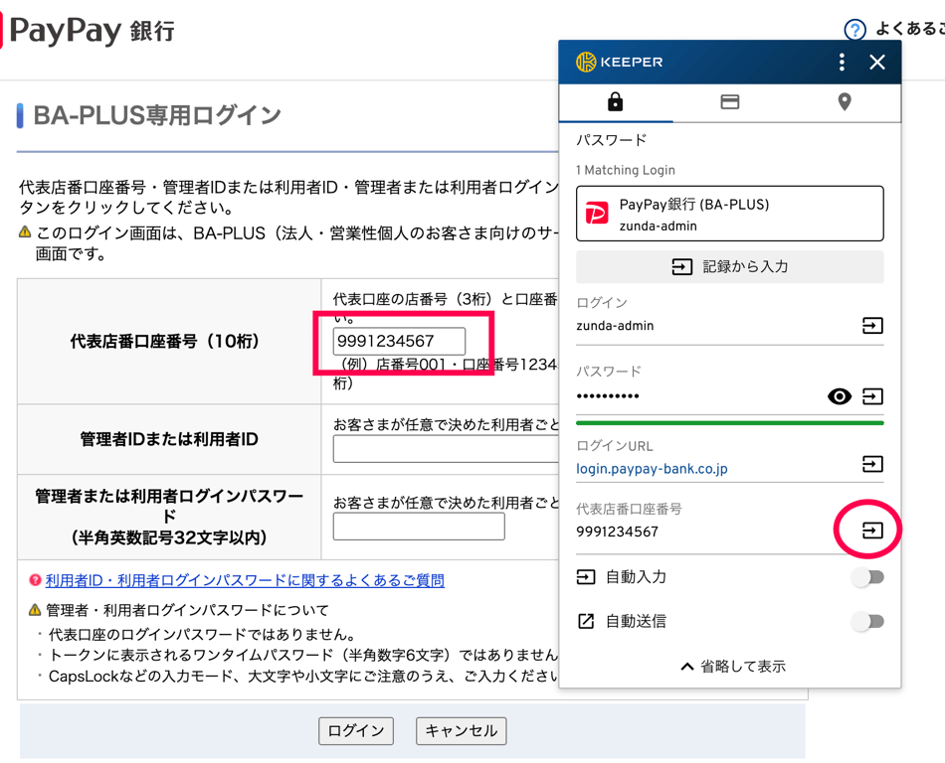Click the よくあるご質問 header link

pos(910,28)
